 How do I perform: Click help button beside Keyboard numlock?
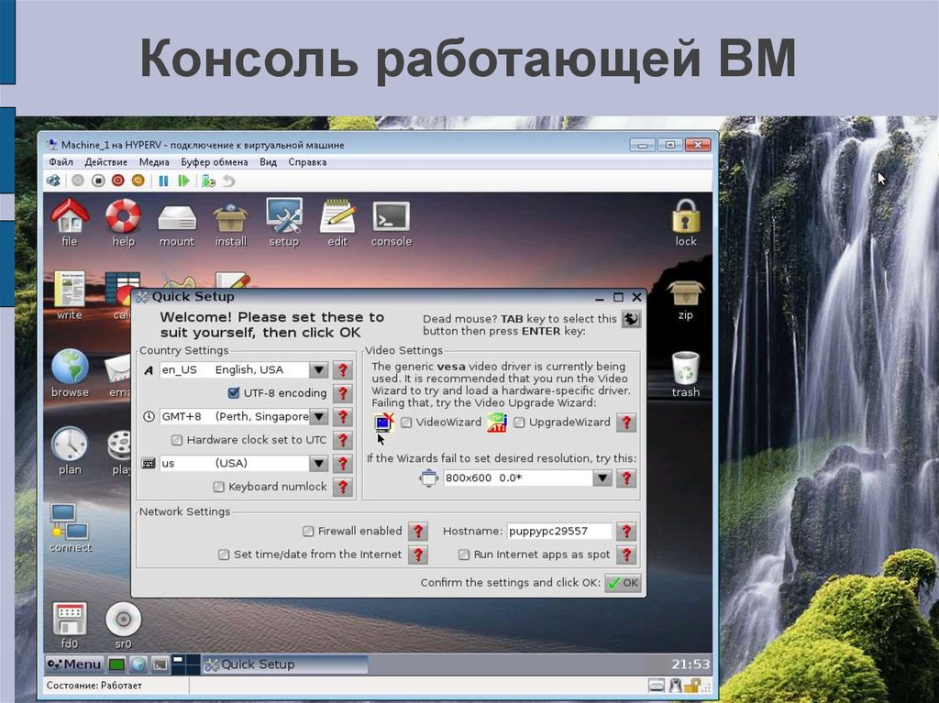[343, 487]
